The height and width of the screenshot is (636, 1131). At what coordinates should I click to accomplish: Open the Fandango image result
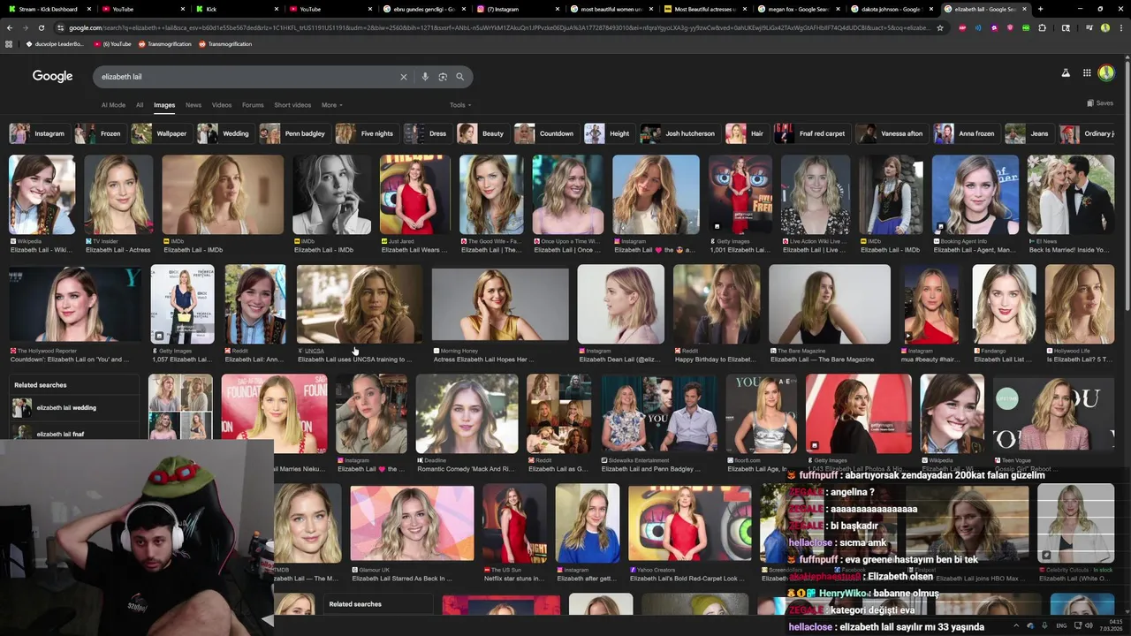1004,304
